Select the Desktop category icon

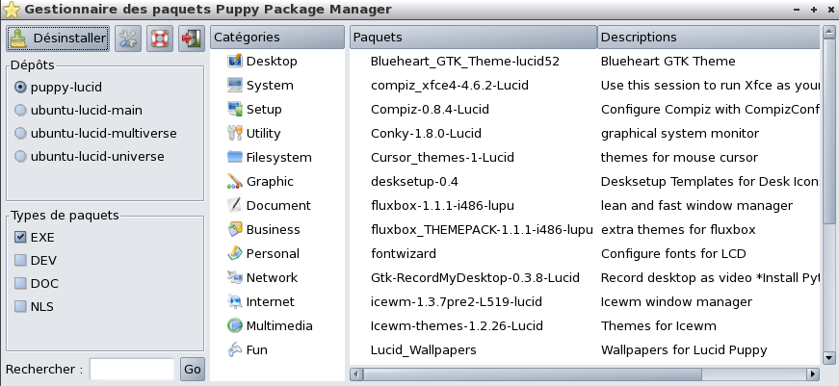click(234, 61)
